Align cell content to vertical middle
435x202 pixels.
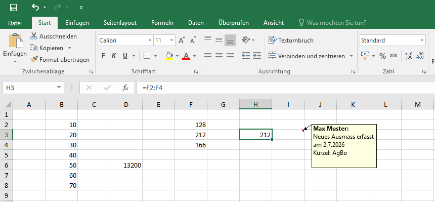click(x=219, y=41)
